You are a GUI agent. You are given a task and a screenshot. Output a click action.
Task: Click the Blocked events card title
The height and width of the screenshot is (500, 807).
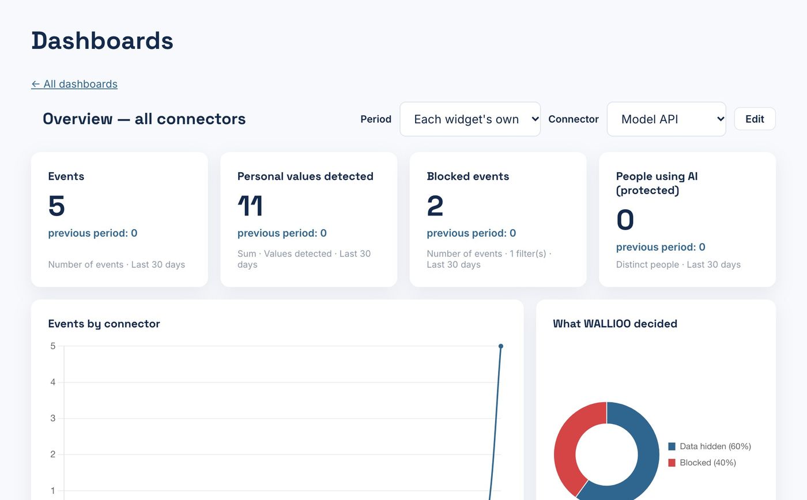tap(468, 176)
